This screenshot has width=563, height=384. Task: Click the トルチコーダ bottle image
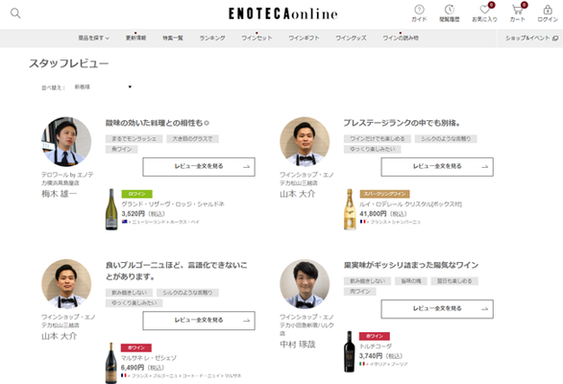coord(350,351)
